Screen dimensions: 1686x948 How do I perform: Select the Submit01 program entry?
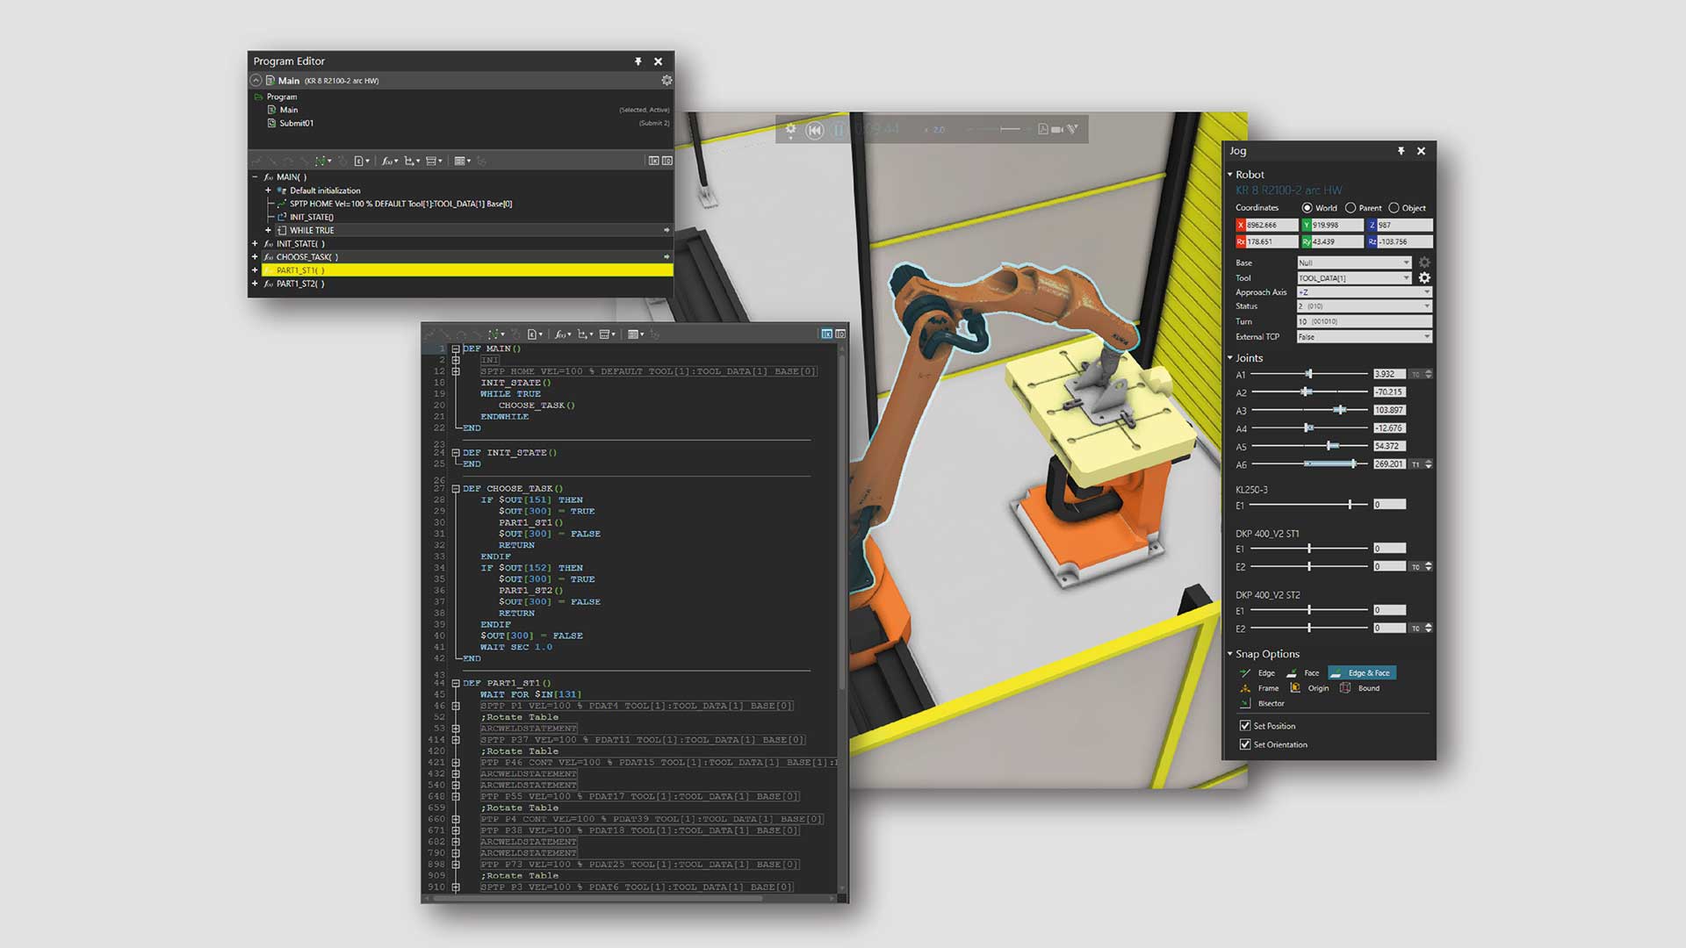296,123
